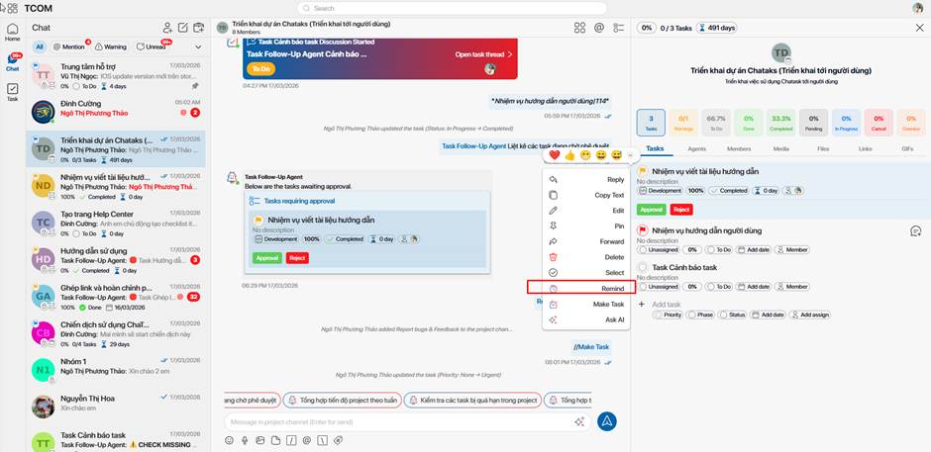Click the 33.3% Completed stat tile
Screen dimensions: 931x452
[x=780, y=123]
